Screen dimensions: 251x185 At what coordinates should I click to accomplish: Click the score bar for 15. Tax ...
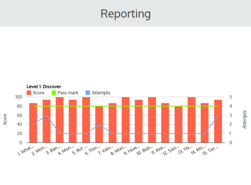pyautogui.click(x=218, y=121)
